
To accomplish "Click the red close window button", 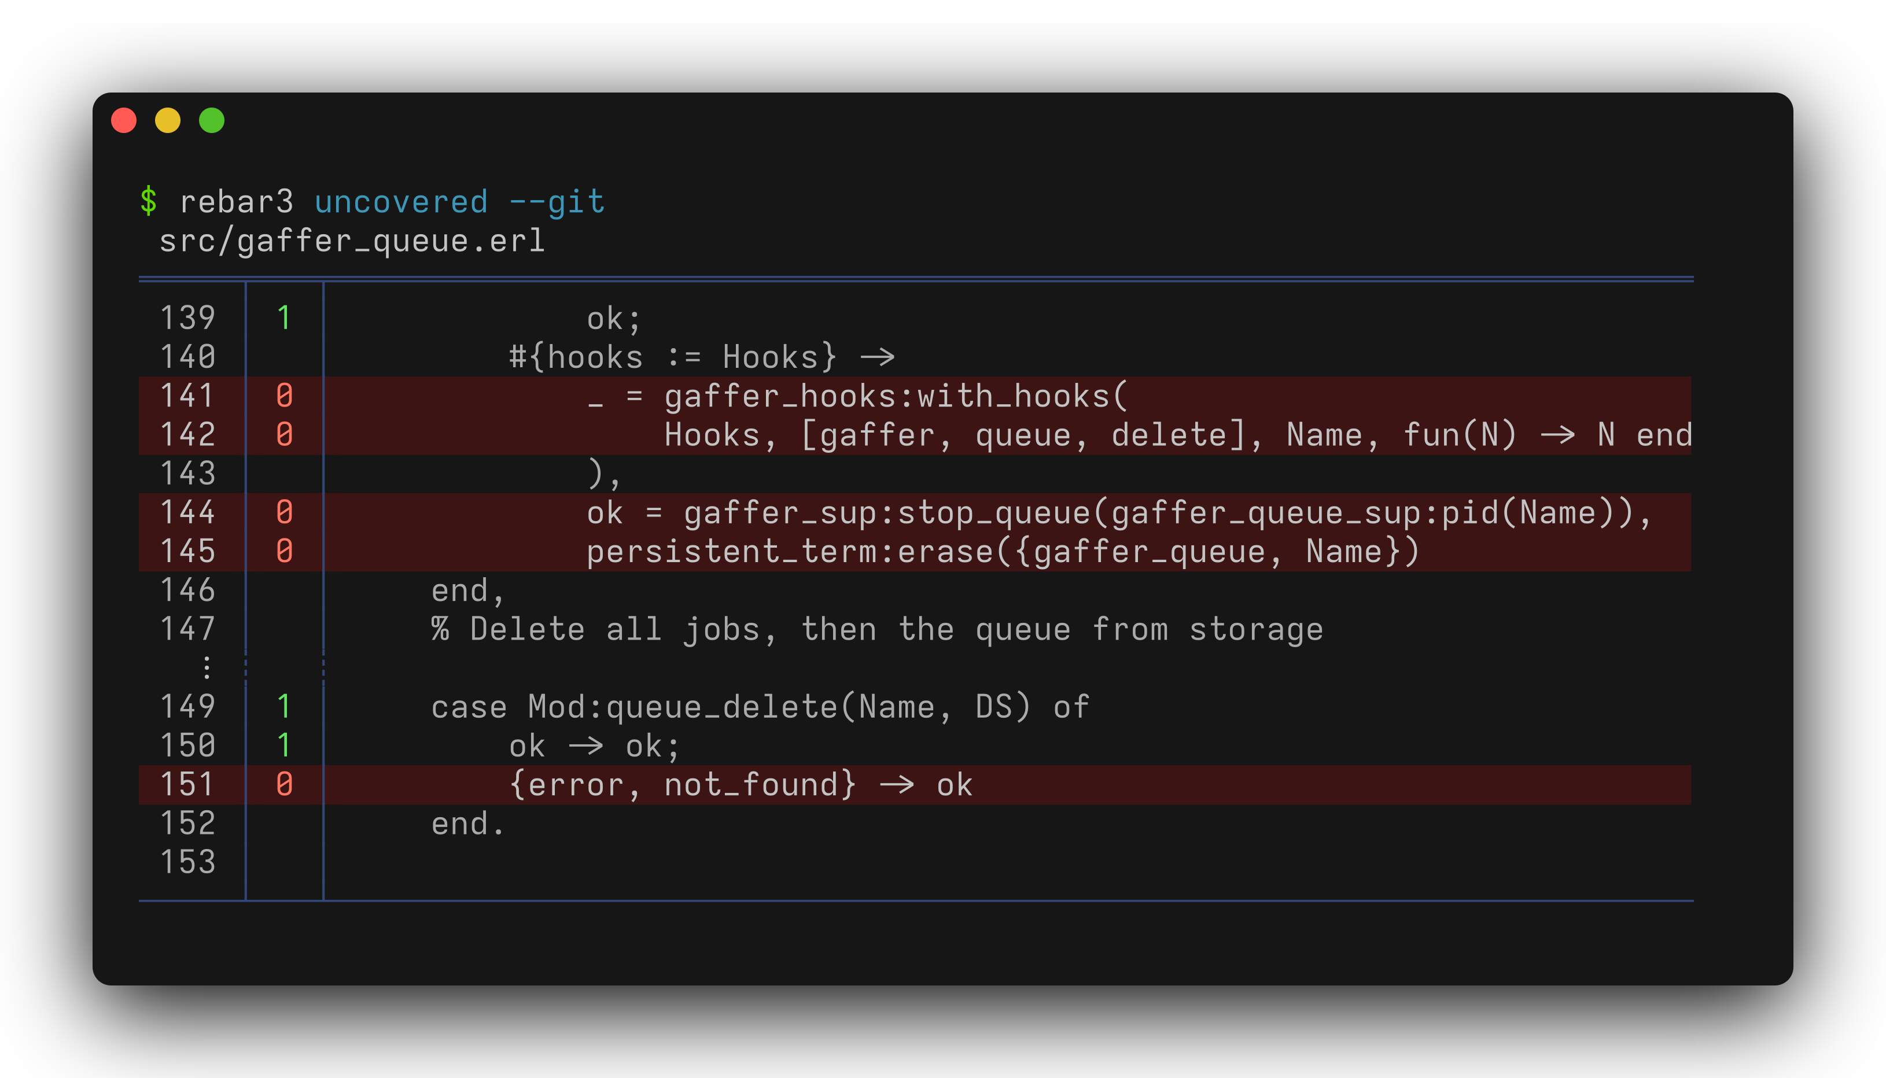I will tap(124, 120).
